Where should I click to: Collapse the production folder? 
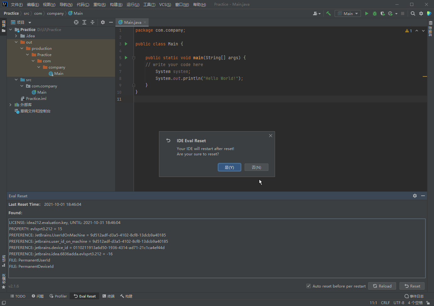[x=22, y=48]
